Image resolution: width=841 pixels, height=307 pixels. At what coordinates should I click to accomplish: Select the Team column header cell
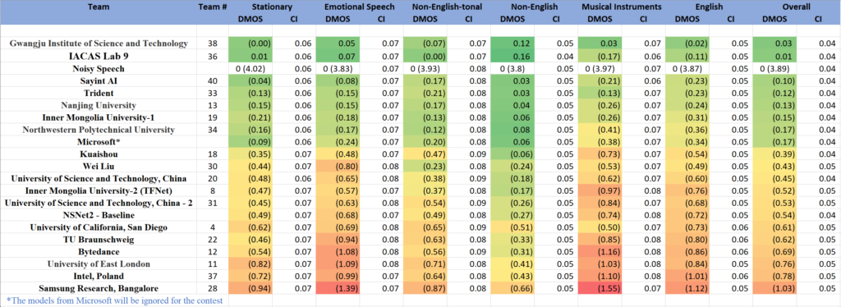pyautogui.click(x=99, y=7)
